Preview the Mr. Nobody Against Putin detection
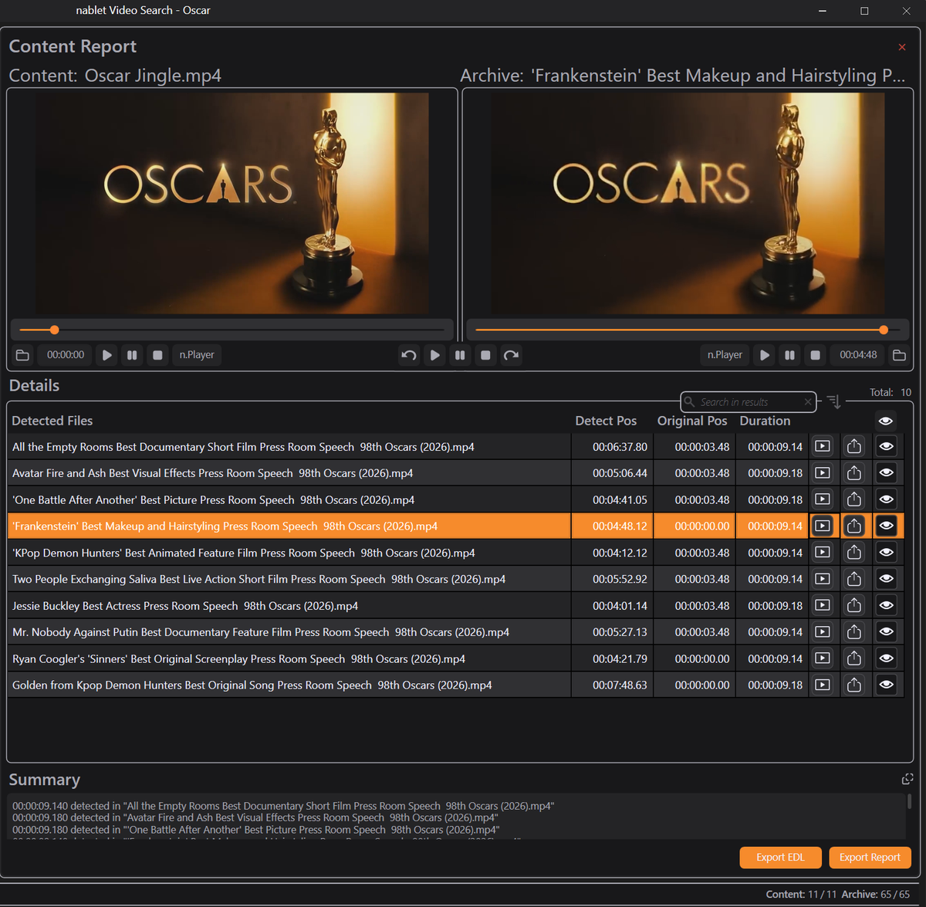This screenshot has width=926, height=907. click(823, 631)
